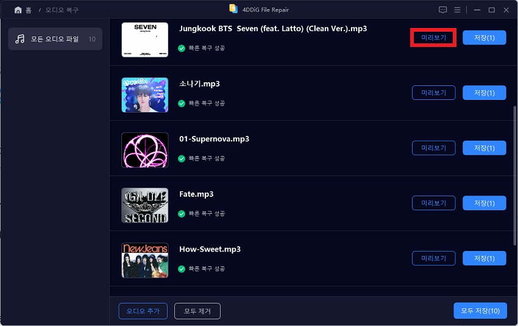The width and height of the screenshot is (518, 326).
Task: Click green success check icon for Fate.mp3
Action: coord(182,214)
